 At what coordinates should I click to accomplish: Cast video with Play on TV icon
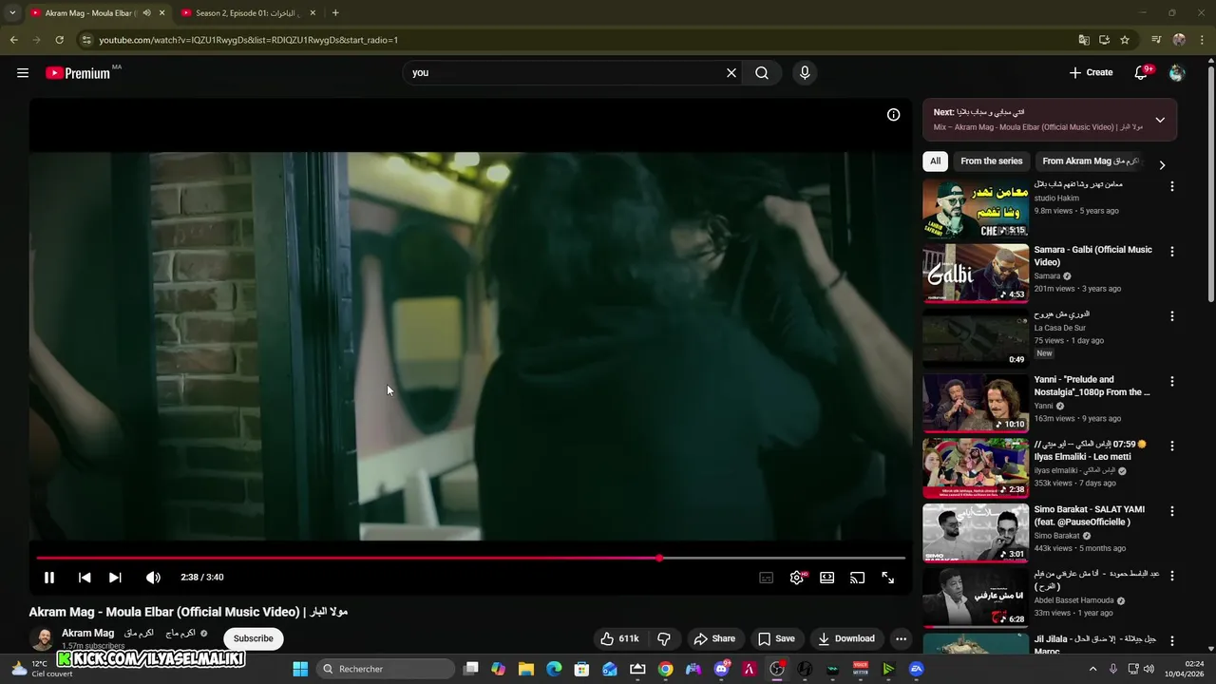pyautogui.click(x=857, y=578)
